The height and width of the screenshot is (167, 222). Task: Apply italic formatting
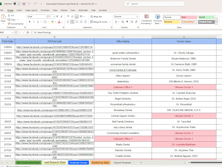[34, 22]
